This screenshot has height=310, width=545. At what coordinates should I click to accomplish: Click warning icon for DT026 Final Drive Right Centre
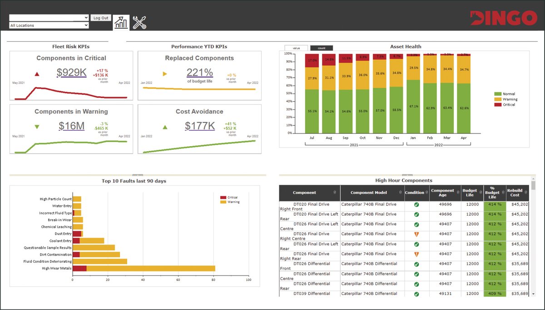[x=416, y=234]
